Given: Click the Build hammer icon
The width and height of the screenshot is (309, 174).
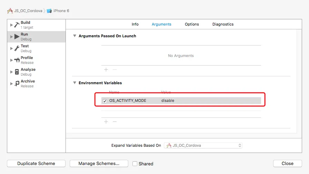Looking at the screenshot, I should (17, 25).
